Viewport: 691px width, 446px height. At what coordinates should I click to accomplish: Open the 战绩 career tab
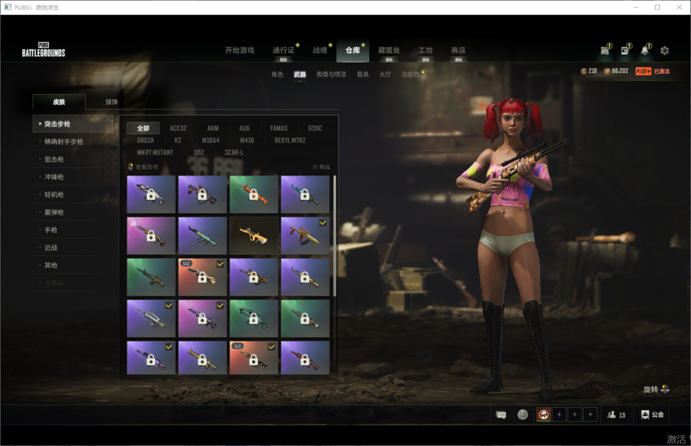coord(320,50)
